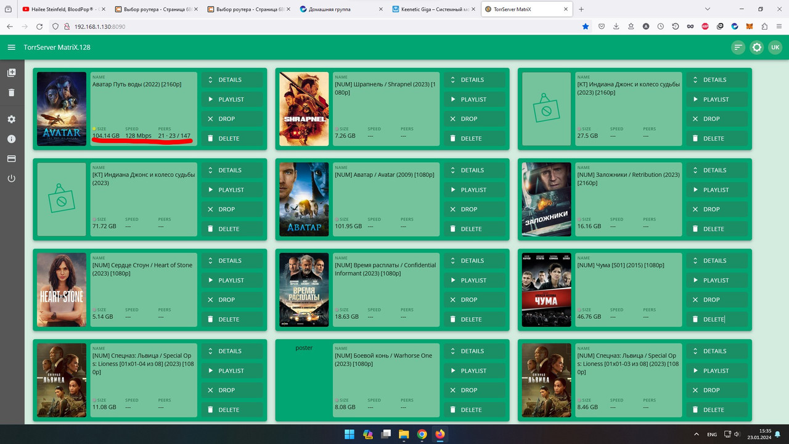Open Details for 71.72 GB Индиана Джонс
Screen dimensions: 789x444
coord(232,170)
